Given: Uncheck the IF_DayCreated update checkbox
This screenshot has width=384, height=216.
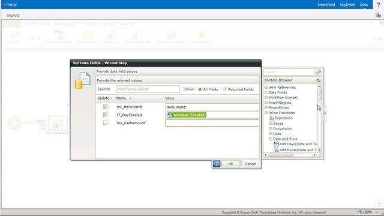Looking at the screenshot, I should coord(105,115).
